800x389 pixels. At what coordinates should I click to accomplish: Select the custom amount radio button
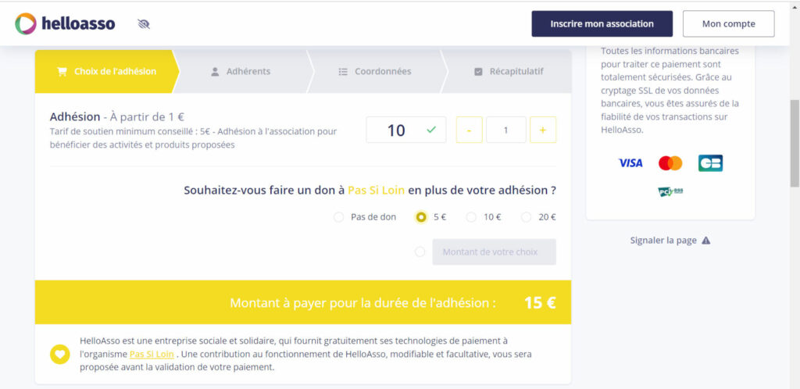(x=420, y=252)
